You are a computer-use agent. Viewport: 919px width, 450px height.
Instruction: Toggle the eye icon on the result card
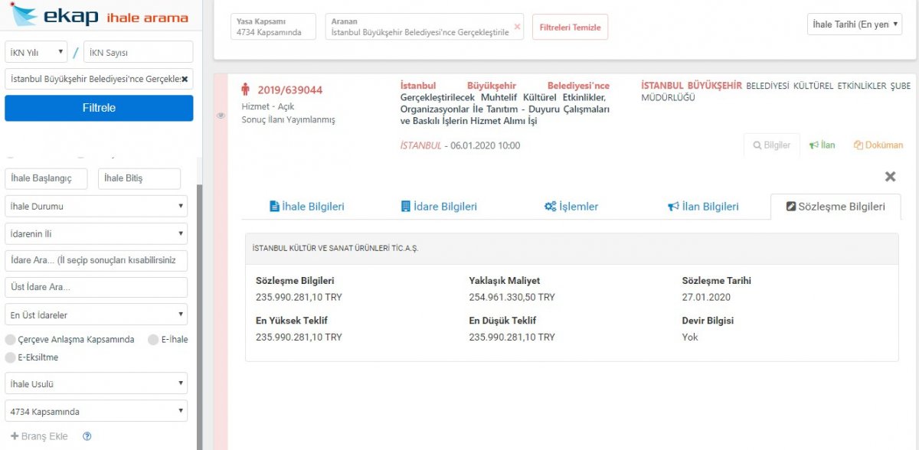(220, 115)
